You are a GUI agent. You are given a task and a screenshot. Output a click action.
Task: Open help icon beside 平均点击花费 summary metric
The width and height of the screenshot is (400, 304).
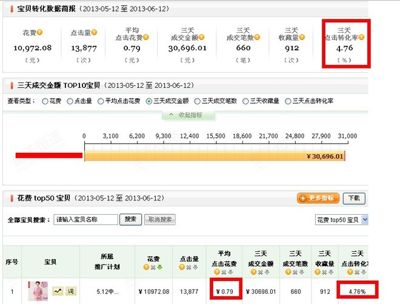(x=146, y=37)
